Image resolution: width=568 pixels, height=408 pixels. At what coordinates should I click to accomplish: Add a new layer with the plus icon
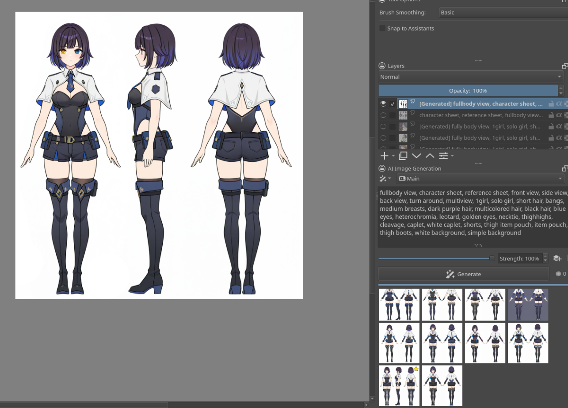[x=385, y=156]
